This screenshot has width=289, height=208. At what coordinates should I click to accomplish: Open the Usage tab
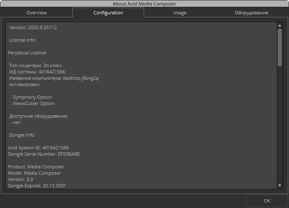point(179,13)
